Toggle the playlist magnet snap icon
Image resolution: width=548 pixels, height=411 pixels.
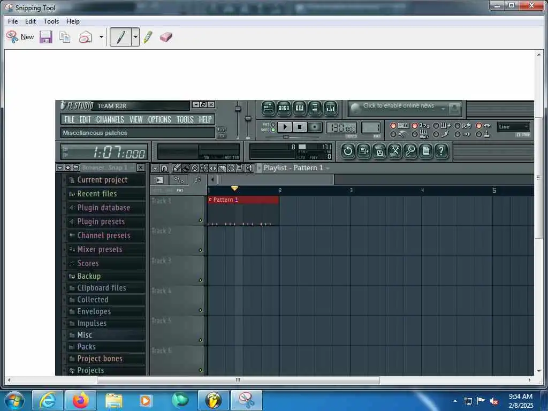(164, 168)
